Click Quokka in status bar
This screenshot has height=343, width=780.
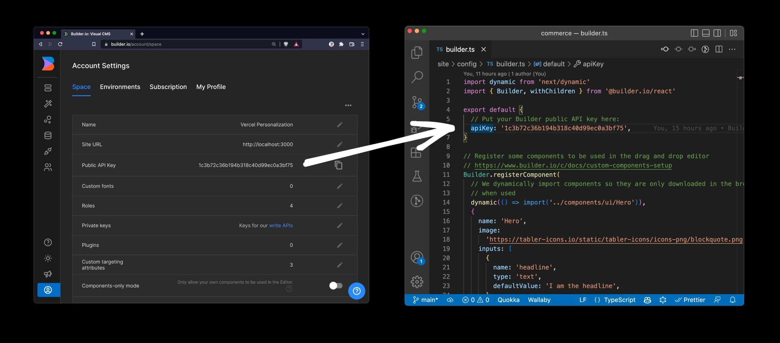click(508, 300)
